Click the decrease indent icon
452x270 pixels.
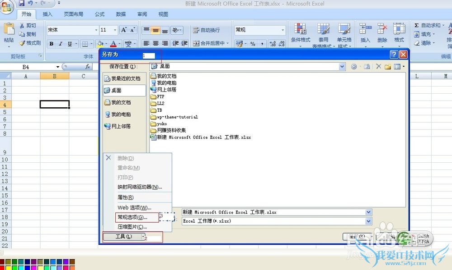click(x=175, y=43)
